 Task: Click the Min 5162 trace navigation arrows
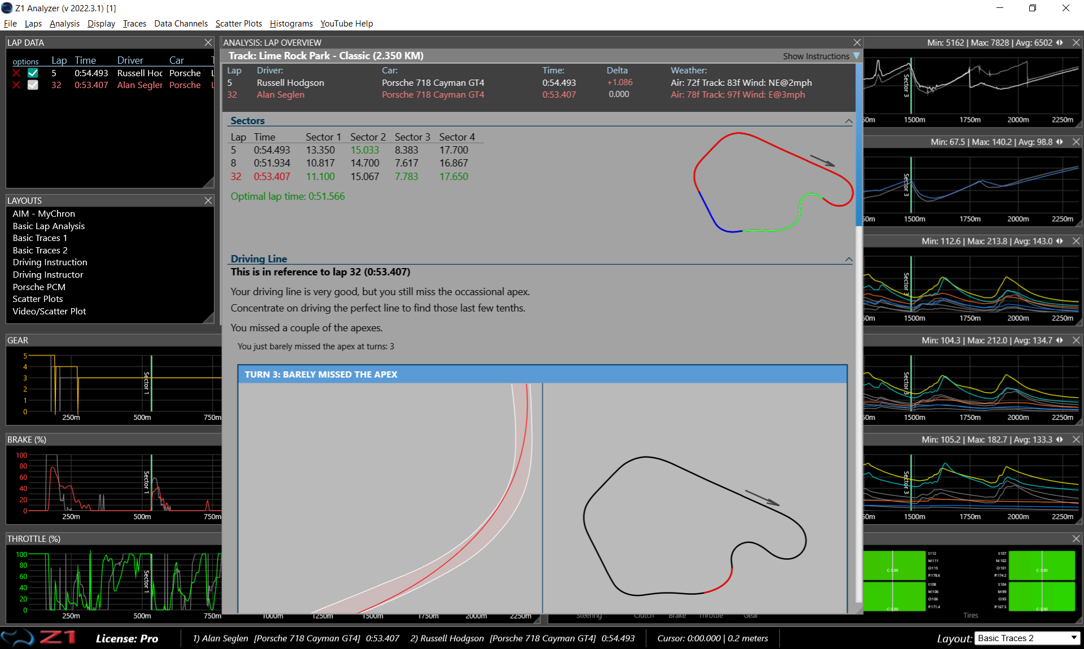pos(1060,43)
